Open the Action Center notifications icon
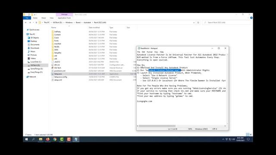 pos(248,139)
